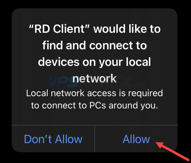Select the word "around" in the description
Image resolution: width=191 pixels, height=163 pixels.
point(123,105)
